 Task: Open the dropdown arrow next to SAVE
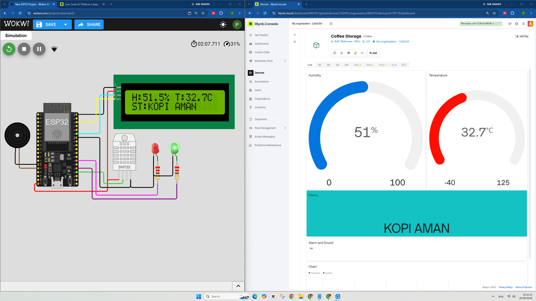tap(66, 24)
